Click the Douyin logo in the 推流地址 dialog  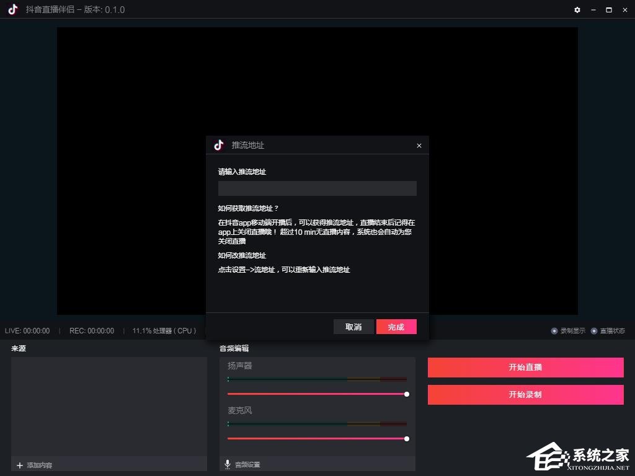click(218, 145)
